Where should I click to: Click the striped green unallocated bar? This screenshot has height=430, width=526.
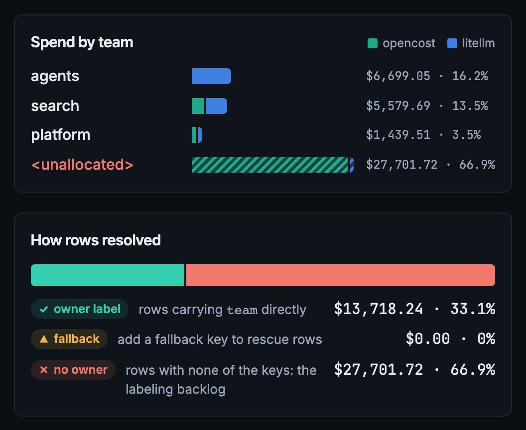pyautogui.click(x=270, y=165)
